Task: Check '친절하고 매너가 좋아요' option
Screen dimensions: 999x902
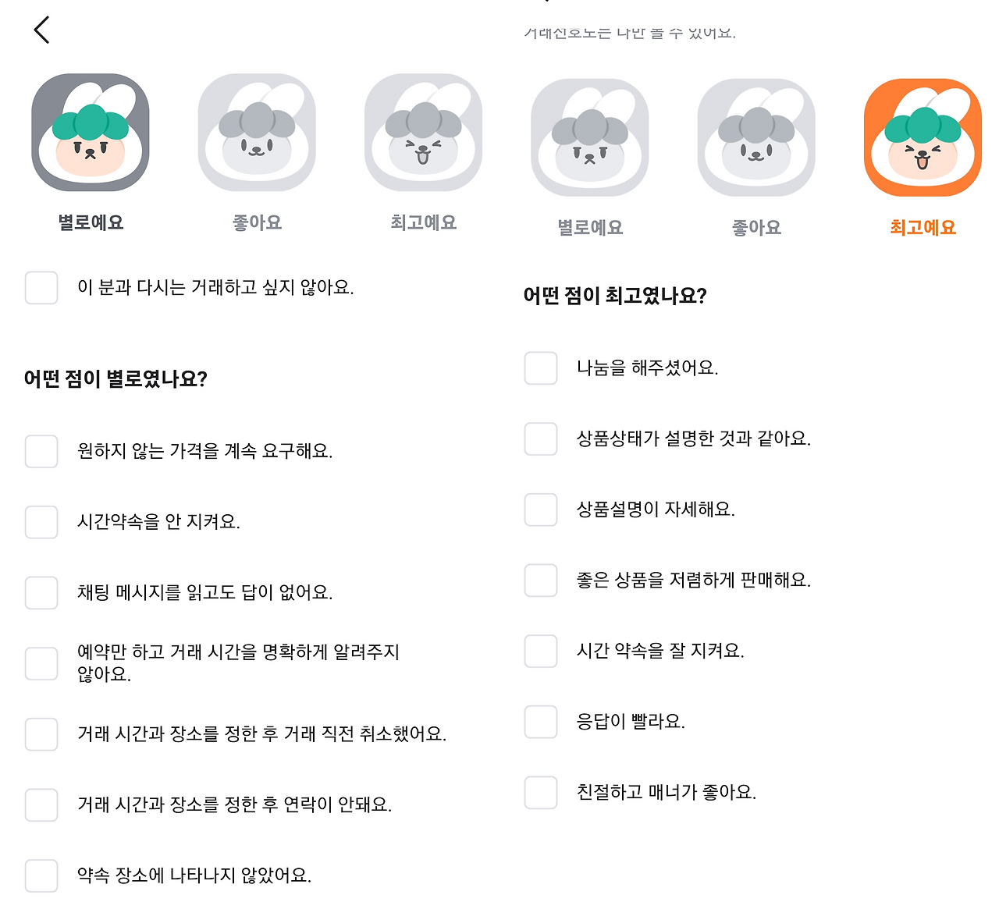Action: (541, 793)
